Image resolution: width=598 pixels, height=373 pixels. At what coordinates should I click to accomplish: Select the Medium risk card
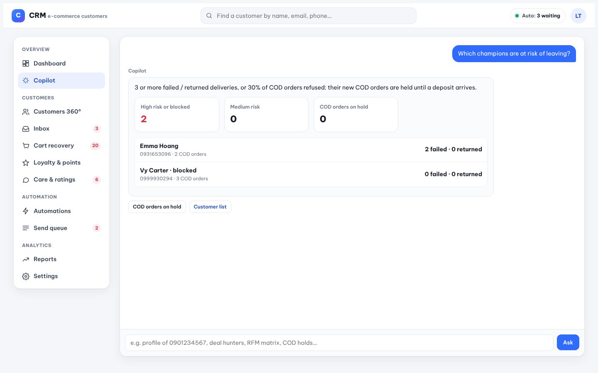[266, 114]
